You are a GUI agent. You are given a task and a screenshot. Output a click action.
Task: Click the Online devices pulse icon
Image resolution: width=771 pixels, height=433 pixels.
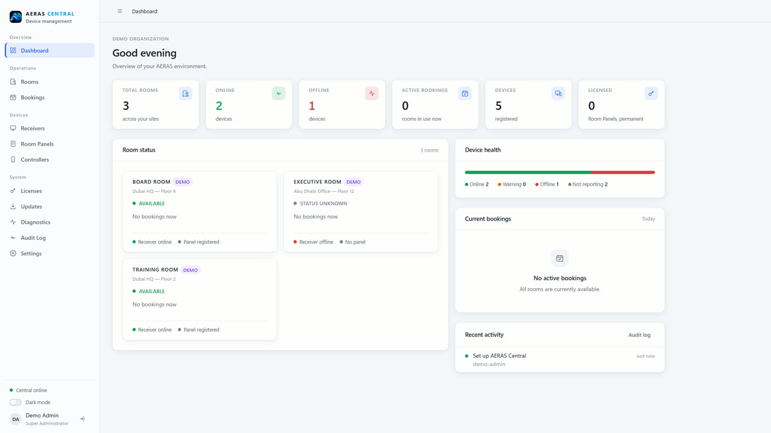click(x=278, y=93)
